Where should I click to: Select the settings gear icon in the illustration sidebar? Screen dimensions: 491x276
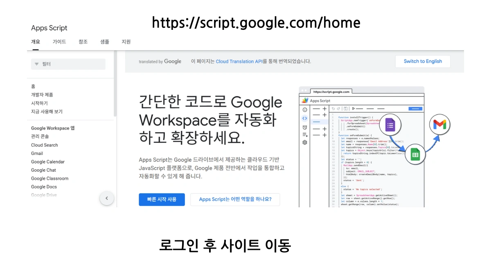(304, 142)
